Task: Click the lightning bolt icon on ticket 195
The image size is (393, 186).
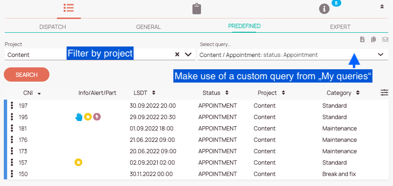Action: pos(97,117)
